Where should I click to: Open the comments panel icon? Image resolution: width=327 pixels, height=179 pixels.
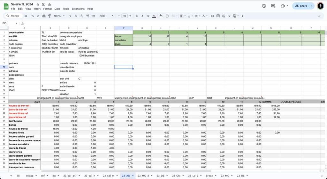(273, 6)
